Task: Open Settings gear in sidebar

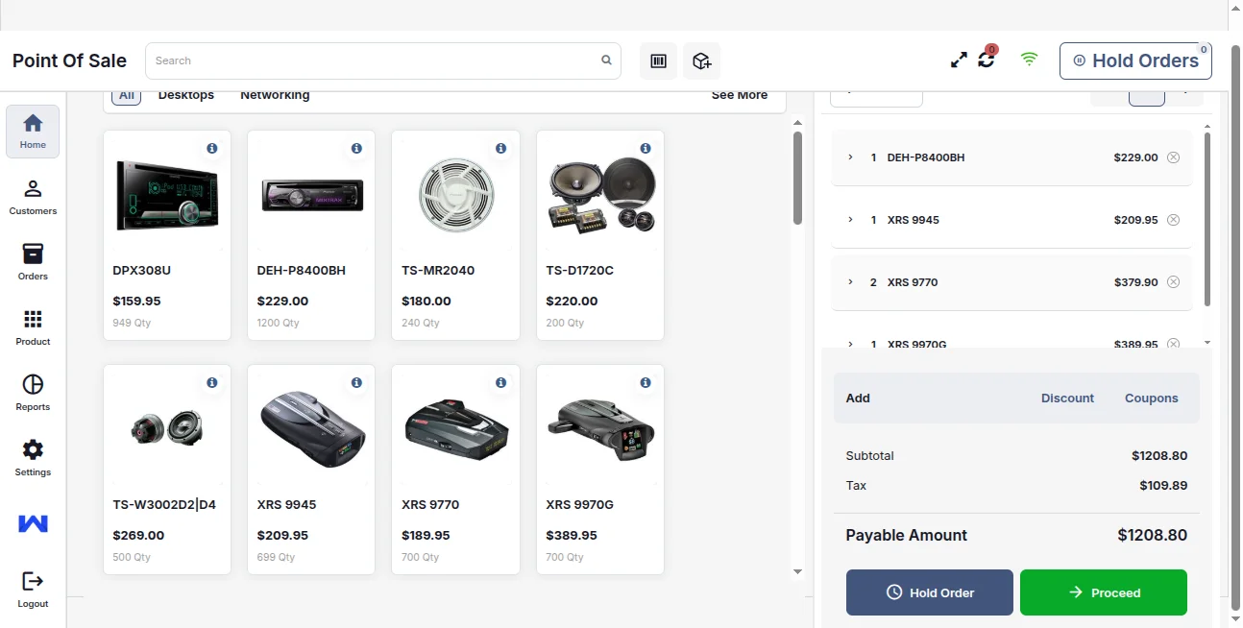Action: click(x=33, y=458)
